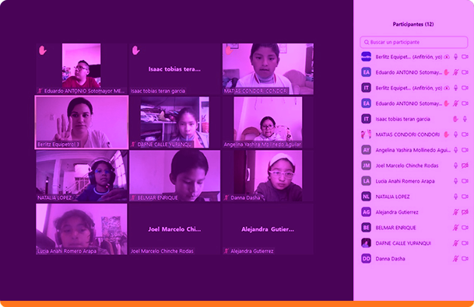Select Danna Dasha's video tile
This screenshot has width=474, height=307.
click(268, 176)
